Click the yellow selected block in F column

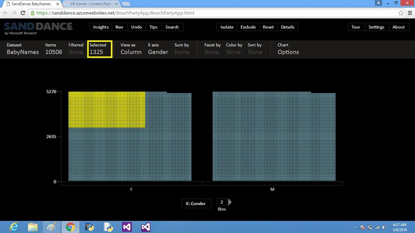pos(107,110)
